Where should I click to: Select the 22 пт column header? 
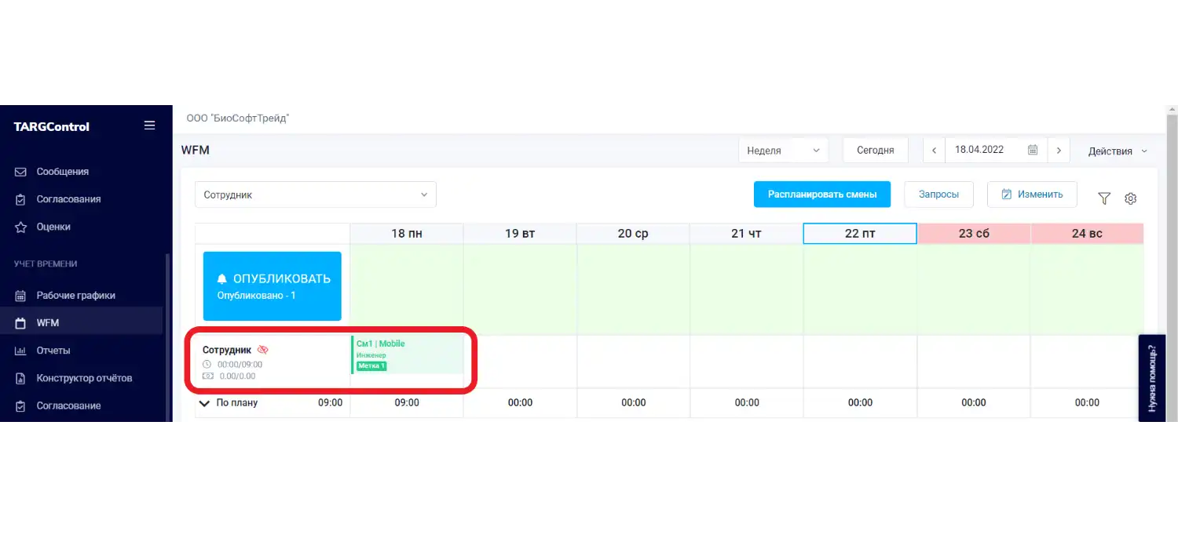(x=860, y=234)
